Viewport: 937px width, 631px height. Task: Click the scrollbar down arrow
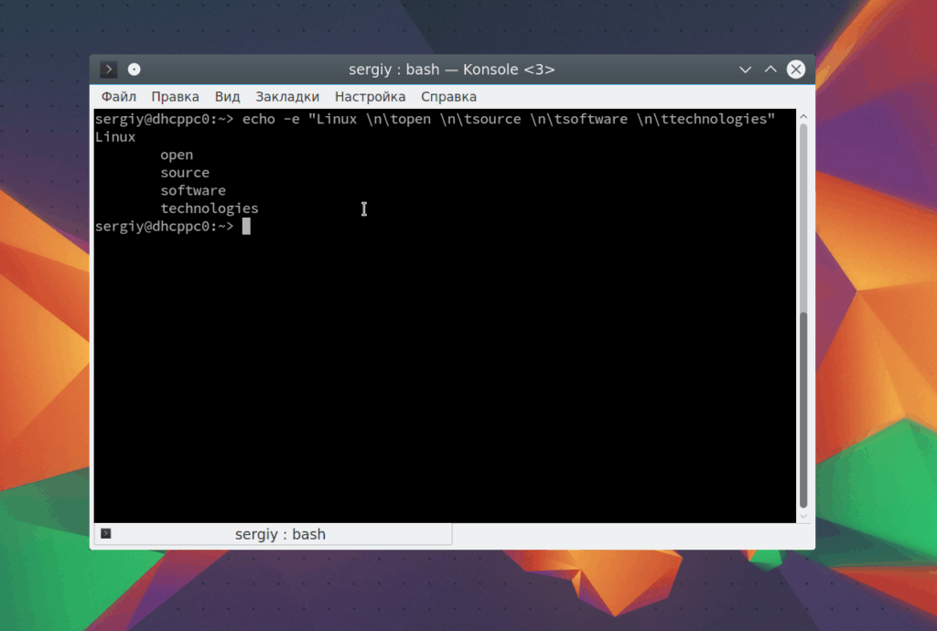point(803,517)
